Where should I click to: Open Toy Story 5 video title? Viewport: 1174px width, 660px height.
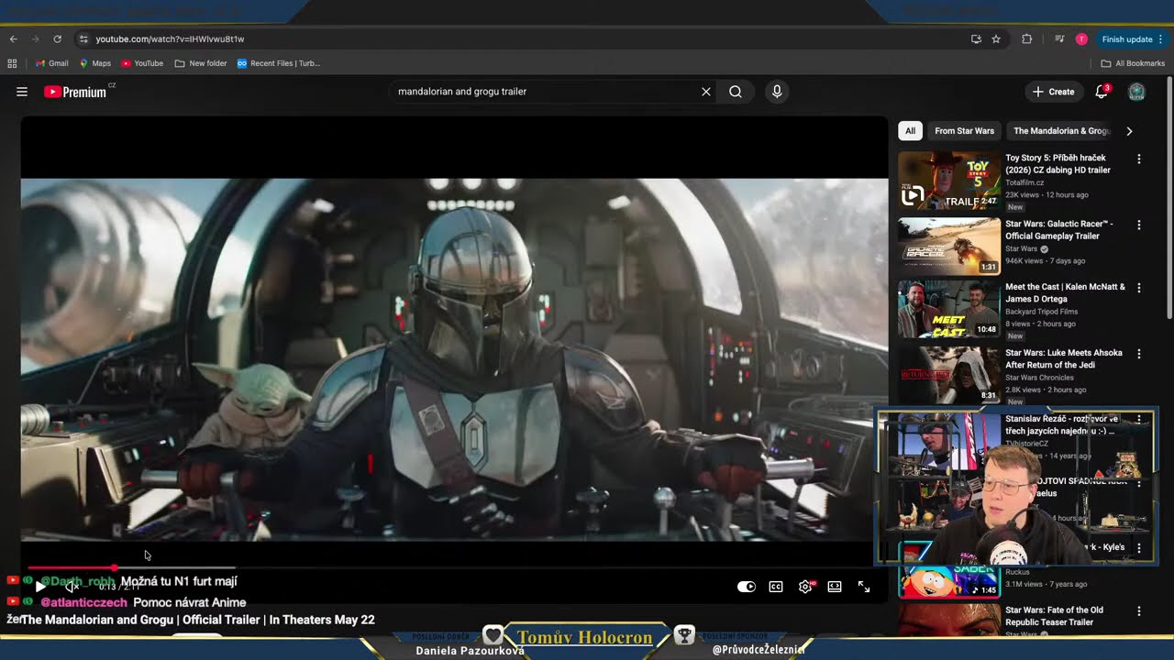[x=1058, y=164]
